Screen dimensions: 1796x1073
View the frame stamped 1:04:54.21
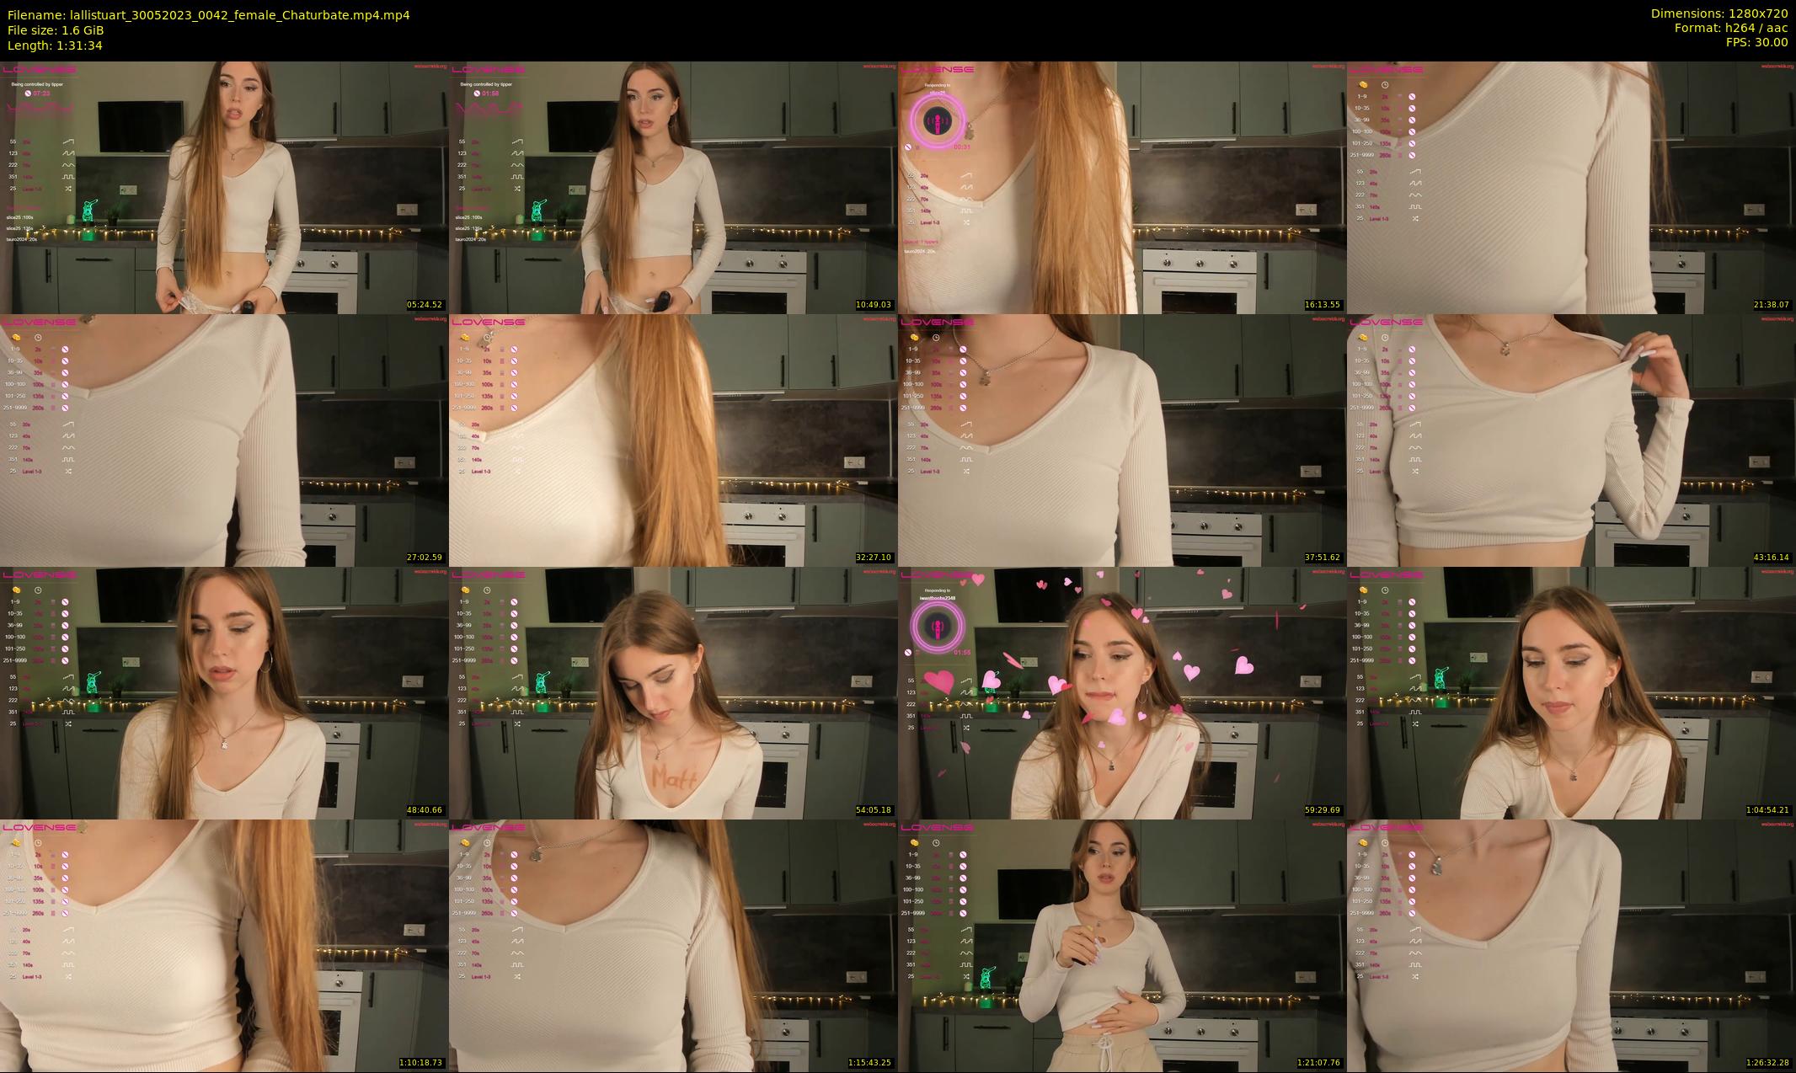[1571, 692]
